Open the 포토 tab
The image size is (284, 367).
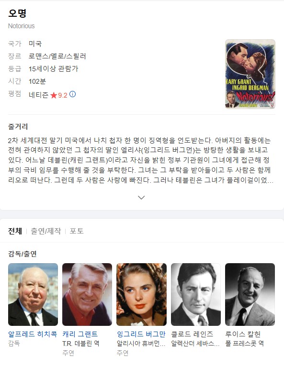77,231
